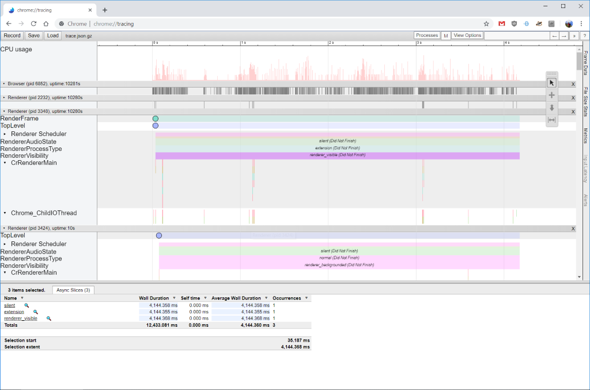Hide the Renderer (pid 2232) track

[x=573, y=97]
